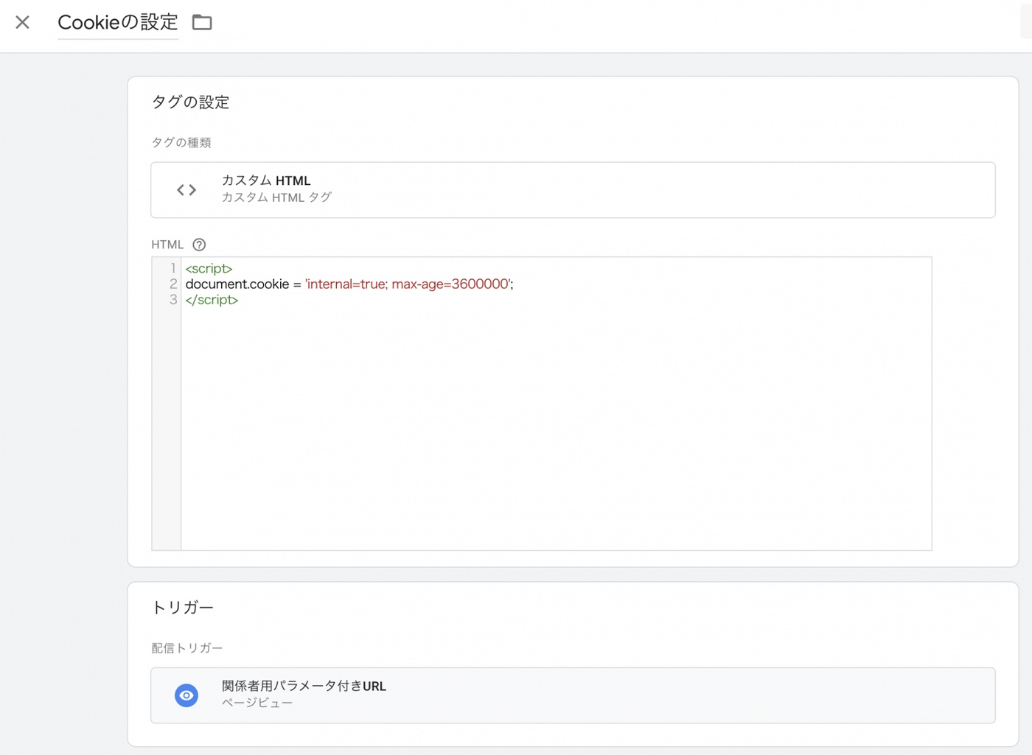This screenshot has height=755, width=1032.
Task: Open the 関係者用パラメータ付きURL trigger
Action: (573, 695)
